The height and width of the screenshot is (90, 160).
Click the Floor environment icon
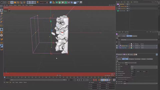[75, 2]
